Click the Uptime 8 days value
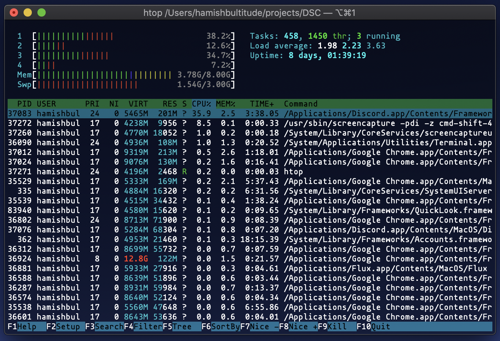 (327, 55)
